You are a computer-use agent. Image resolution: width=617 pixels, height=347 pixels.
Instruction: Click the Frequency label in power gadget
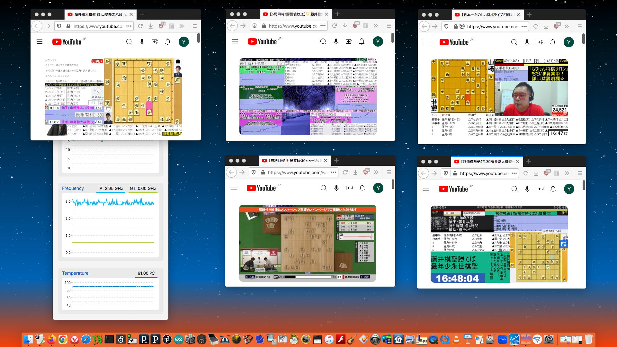point(73,189)
